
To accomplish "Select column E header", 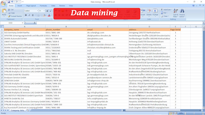I will click(175, 26).
